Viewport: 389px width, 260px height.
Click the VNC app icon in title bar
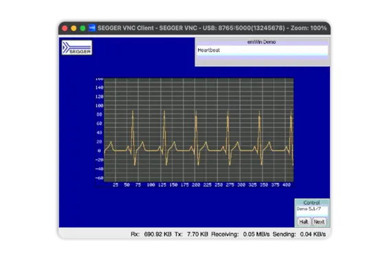point(92,28)
